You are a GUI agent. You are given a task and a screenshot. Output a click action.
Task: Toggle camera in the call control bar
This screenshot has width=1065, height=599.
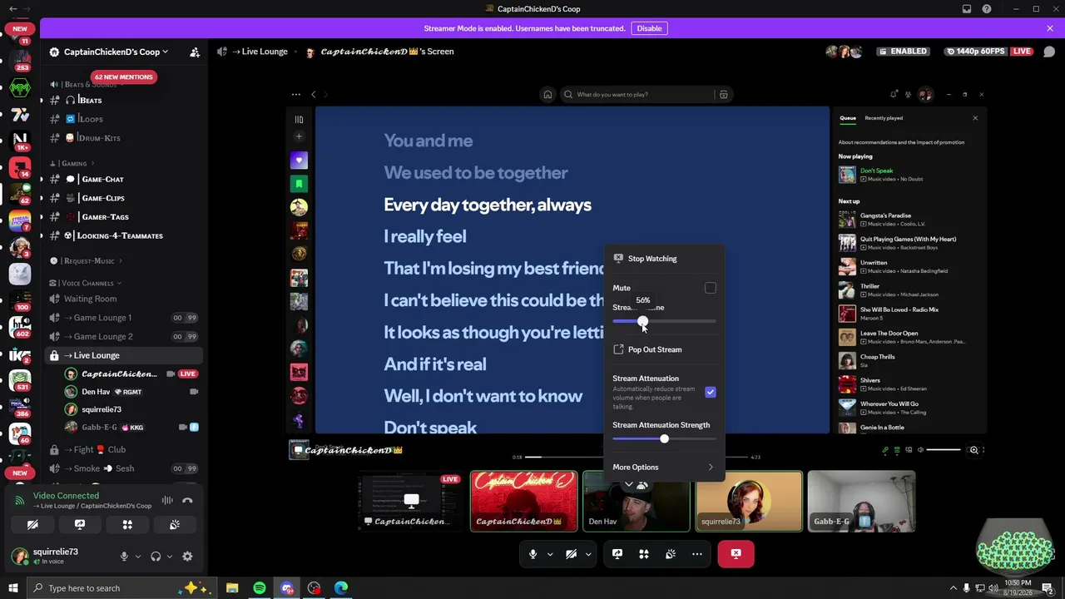[x=572, y=554]
